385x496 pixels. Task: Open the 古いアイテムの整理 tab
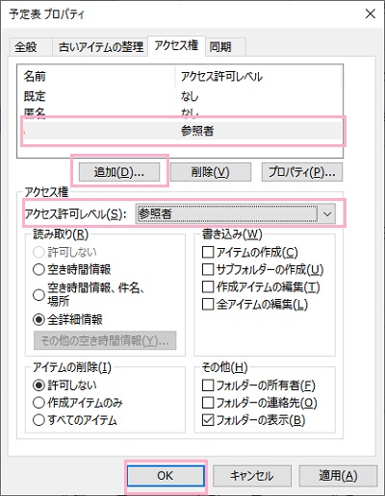[101, 47]
